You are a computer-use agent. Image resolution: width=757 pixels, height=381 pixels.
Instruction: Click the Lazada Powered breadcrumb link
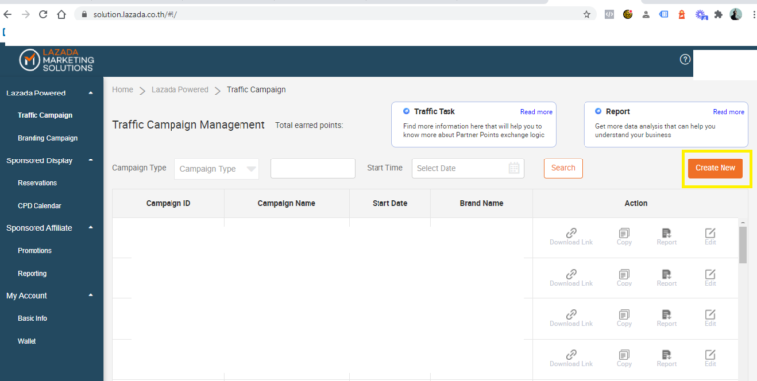click(179, 90)
